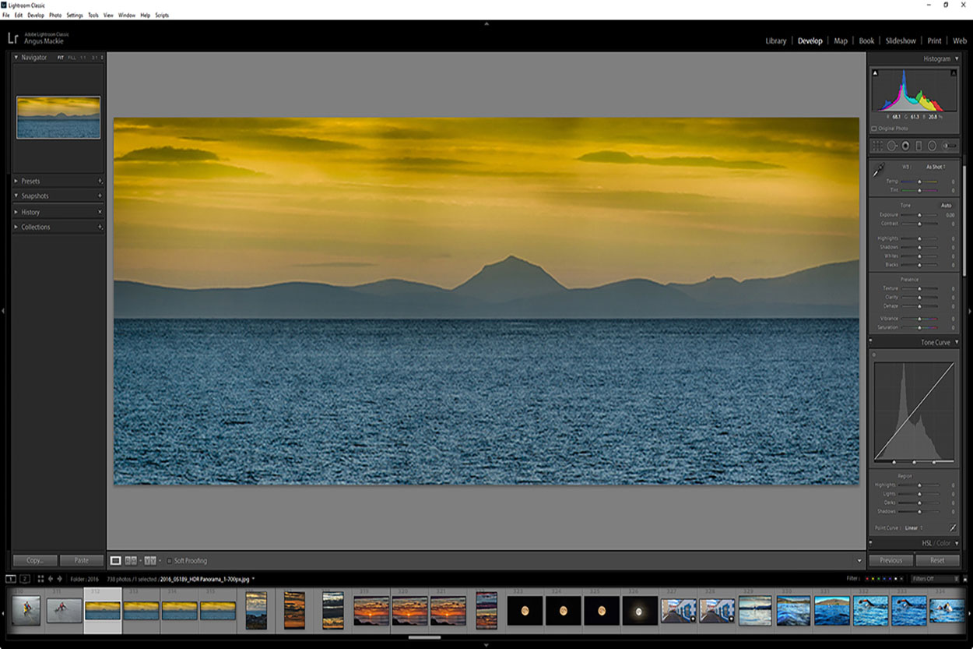Check the Original Photo box
Screen dimensions: 973x649
(874, 129)
